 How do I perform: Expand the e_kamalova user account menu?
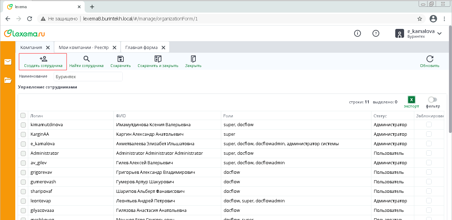point(439,33)
